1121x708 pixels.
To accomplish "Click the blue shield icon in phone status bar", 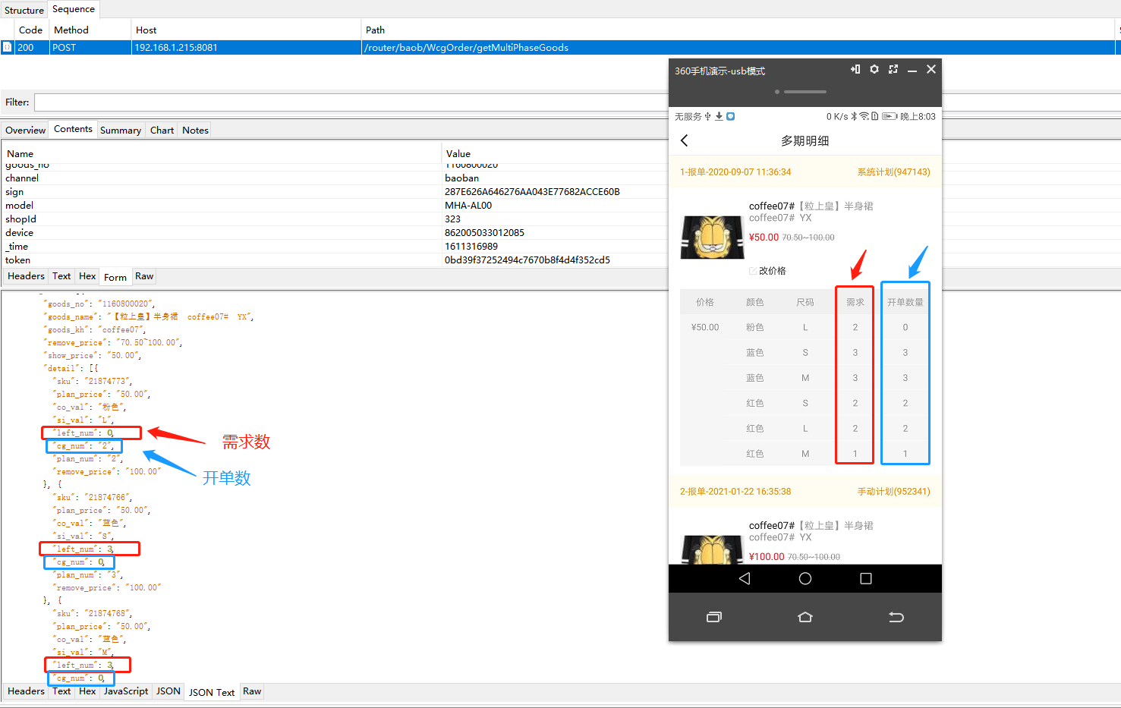I will click(730, 116).
